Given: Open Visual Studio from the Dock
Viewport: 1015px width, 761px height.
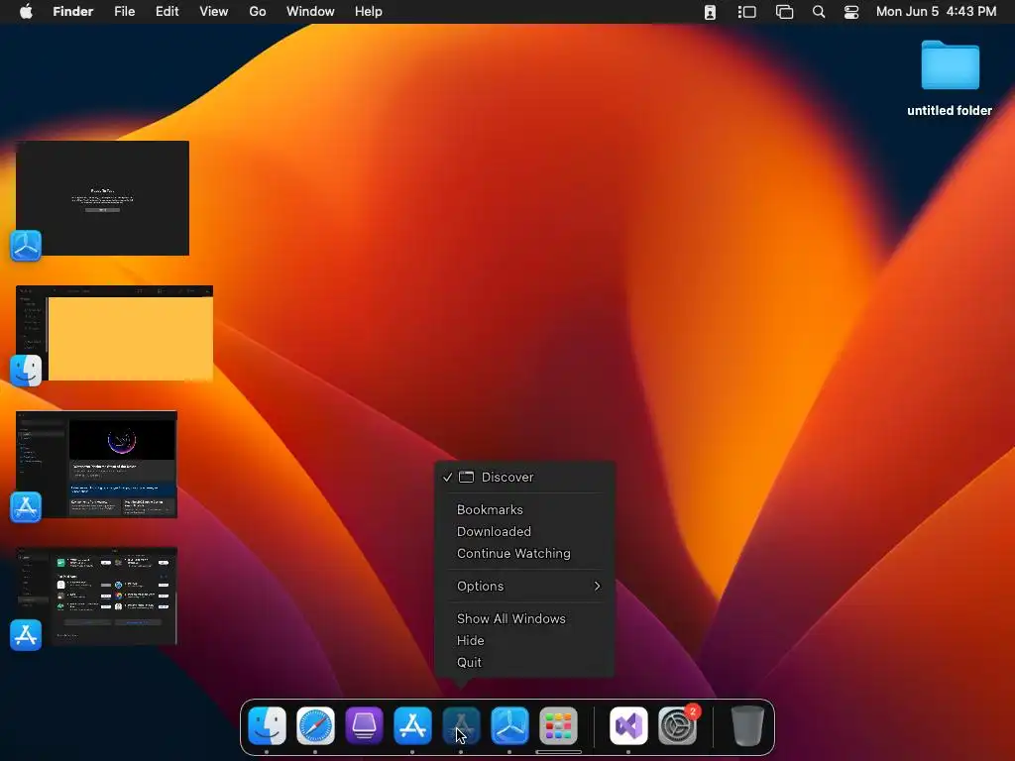Looking at the screenshot, I should pos(628,725).
